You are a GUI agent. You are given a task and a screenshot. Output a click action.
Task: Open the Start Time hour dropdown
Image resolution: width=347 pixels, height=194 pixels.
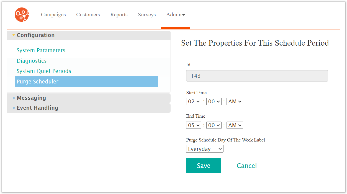[194, 101]
